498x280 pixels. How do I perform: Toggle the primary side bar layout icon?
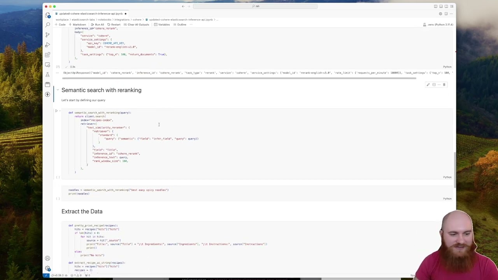[x=435, y=6]
